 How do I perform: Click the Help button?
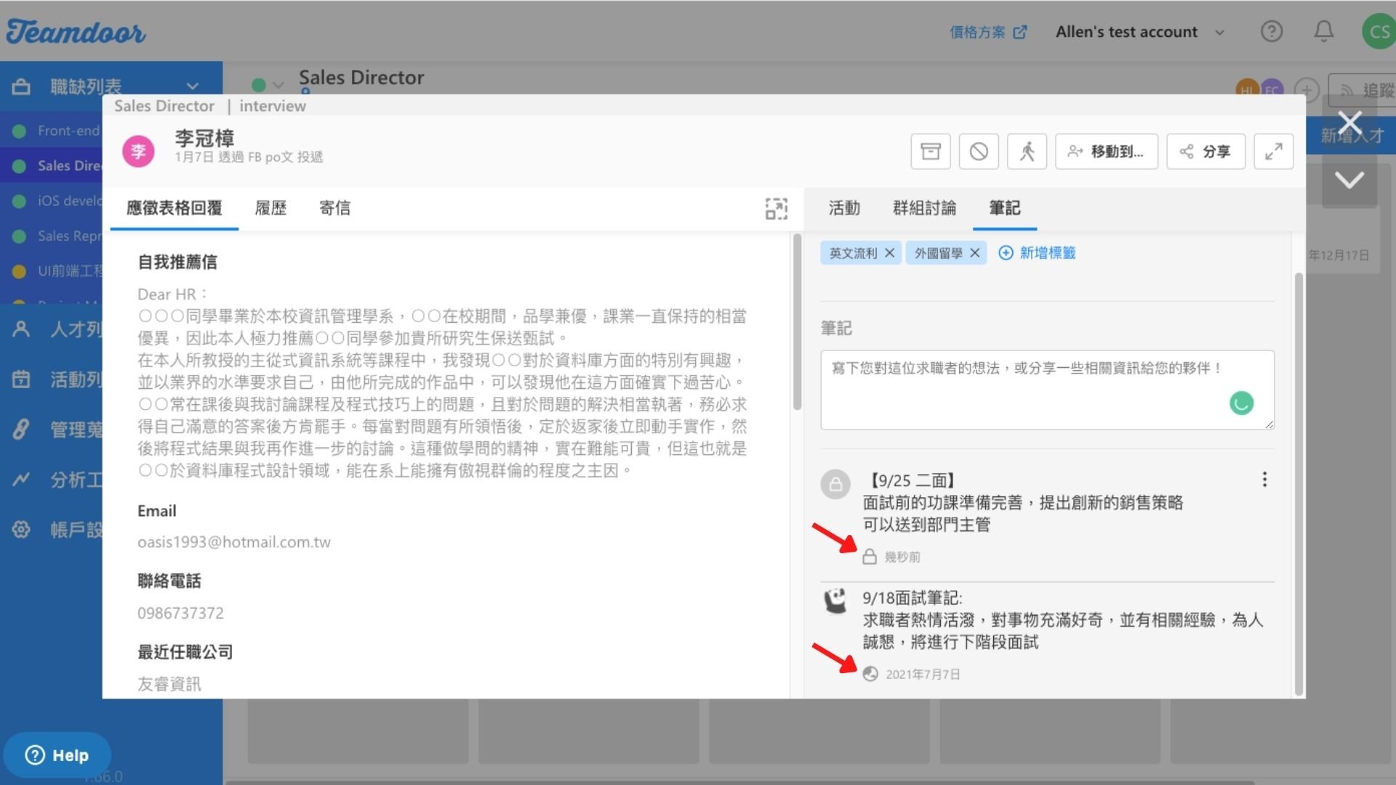tap(57, 755)
